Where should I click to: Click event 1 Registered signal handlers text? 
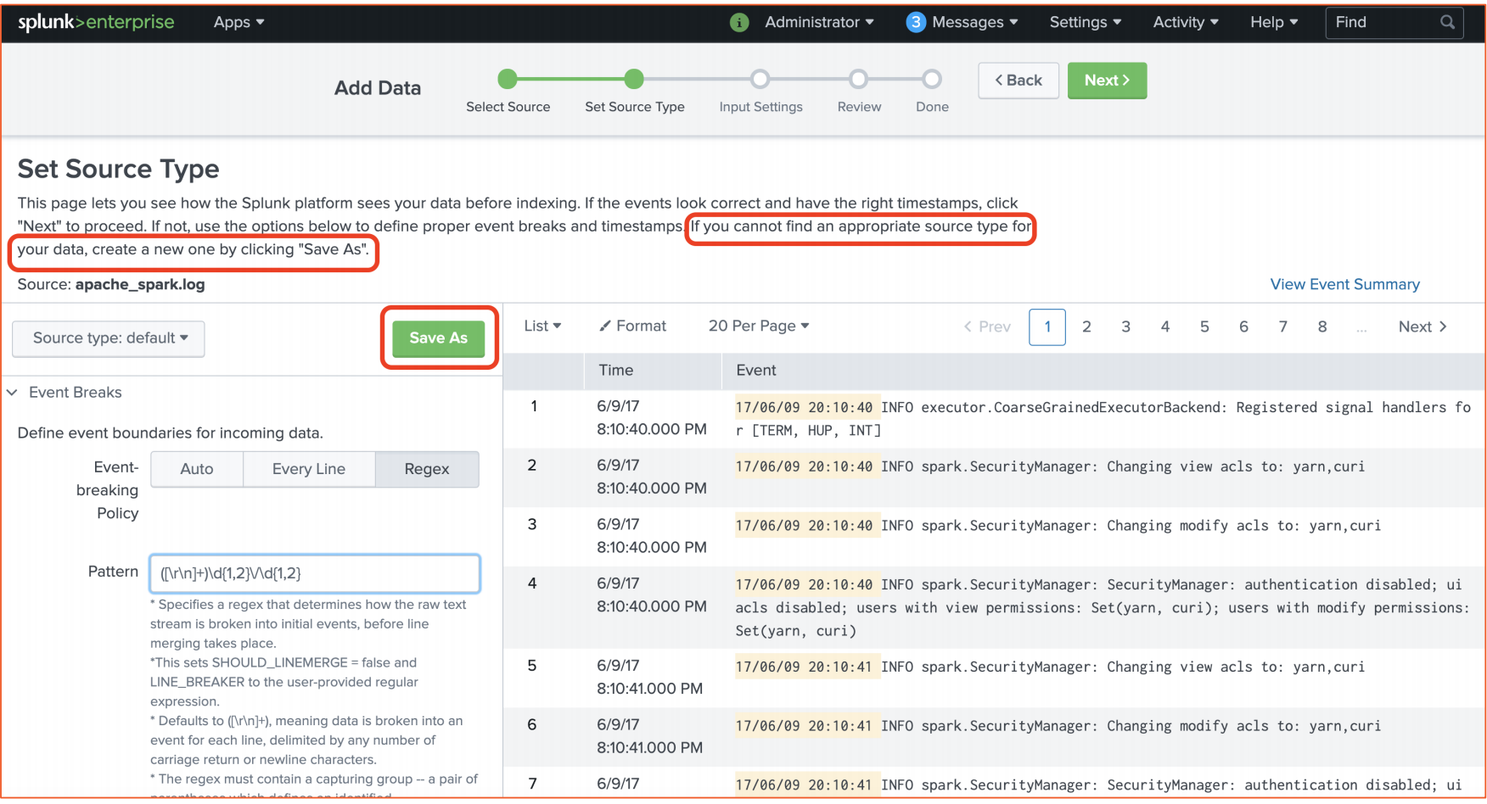tap(1103, 419)
